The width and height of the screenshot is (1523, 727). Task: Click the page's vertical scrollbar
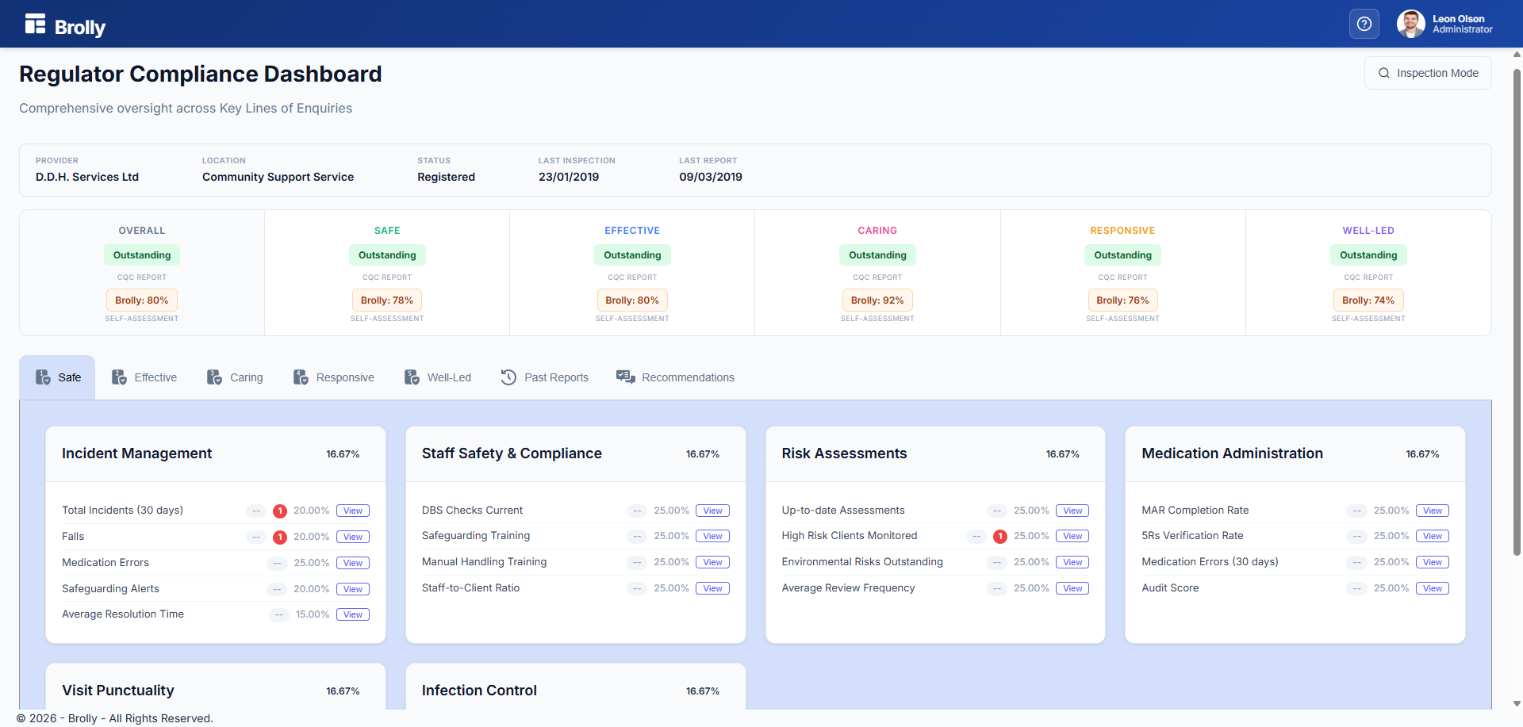click(x=1517, y=317)
